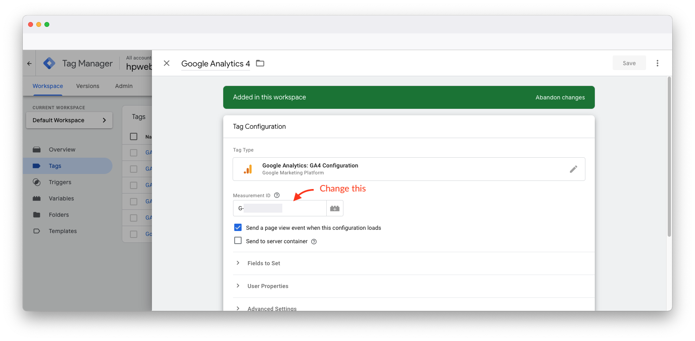
Task: Click Abandon changes in the green banner
Action: pos(560,97)
